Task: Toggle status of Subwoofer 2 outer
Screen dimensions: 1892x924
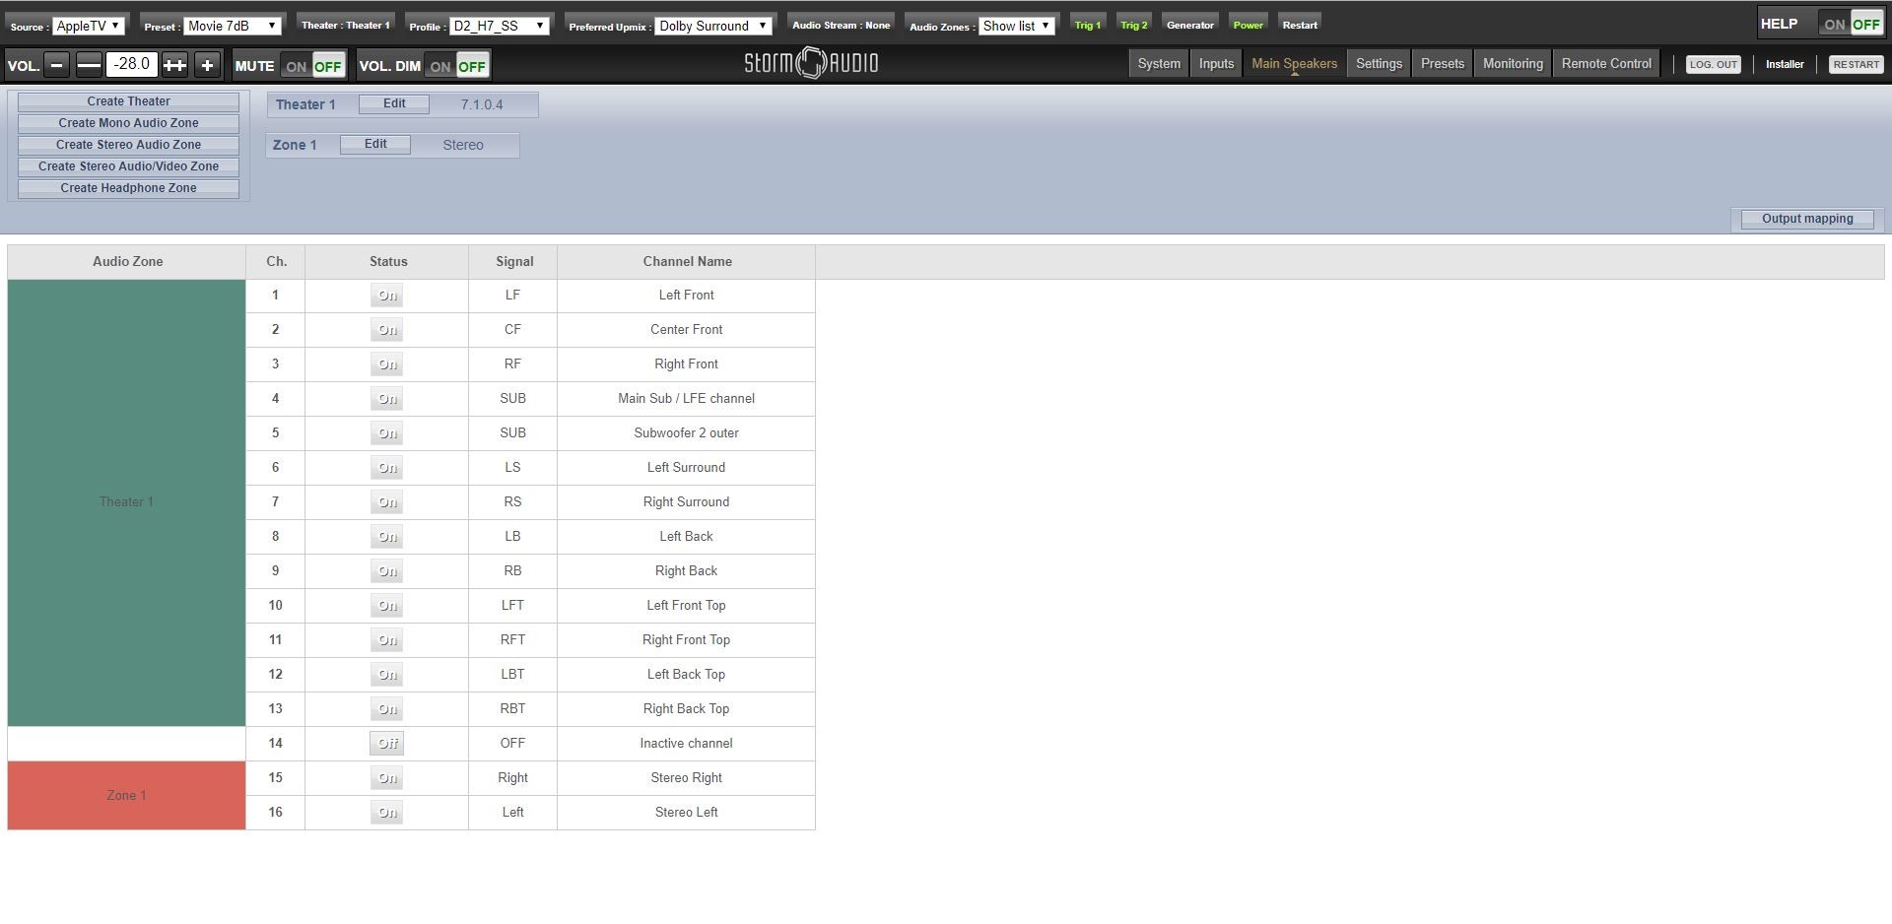Action: pyautogui.click(x=387, y=433)
